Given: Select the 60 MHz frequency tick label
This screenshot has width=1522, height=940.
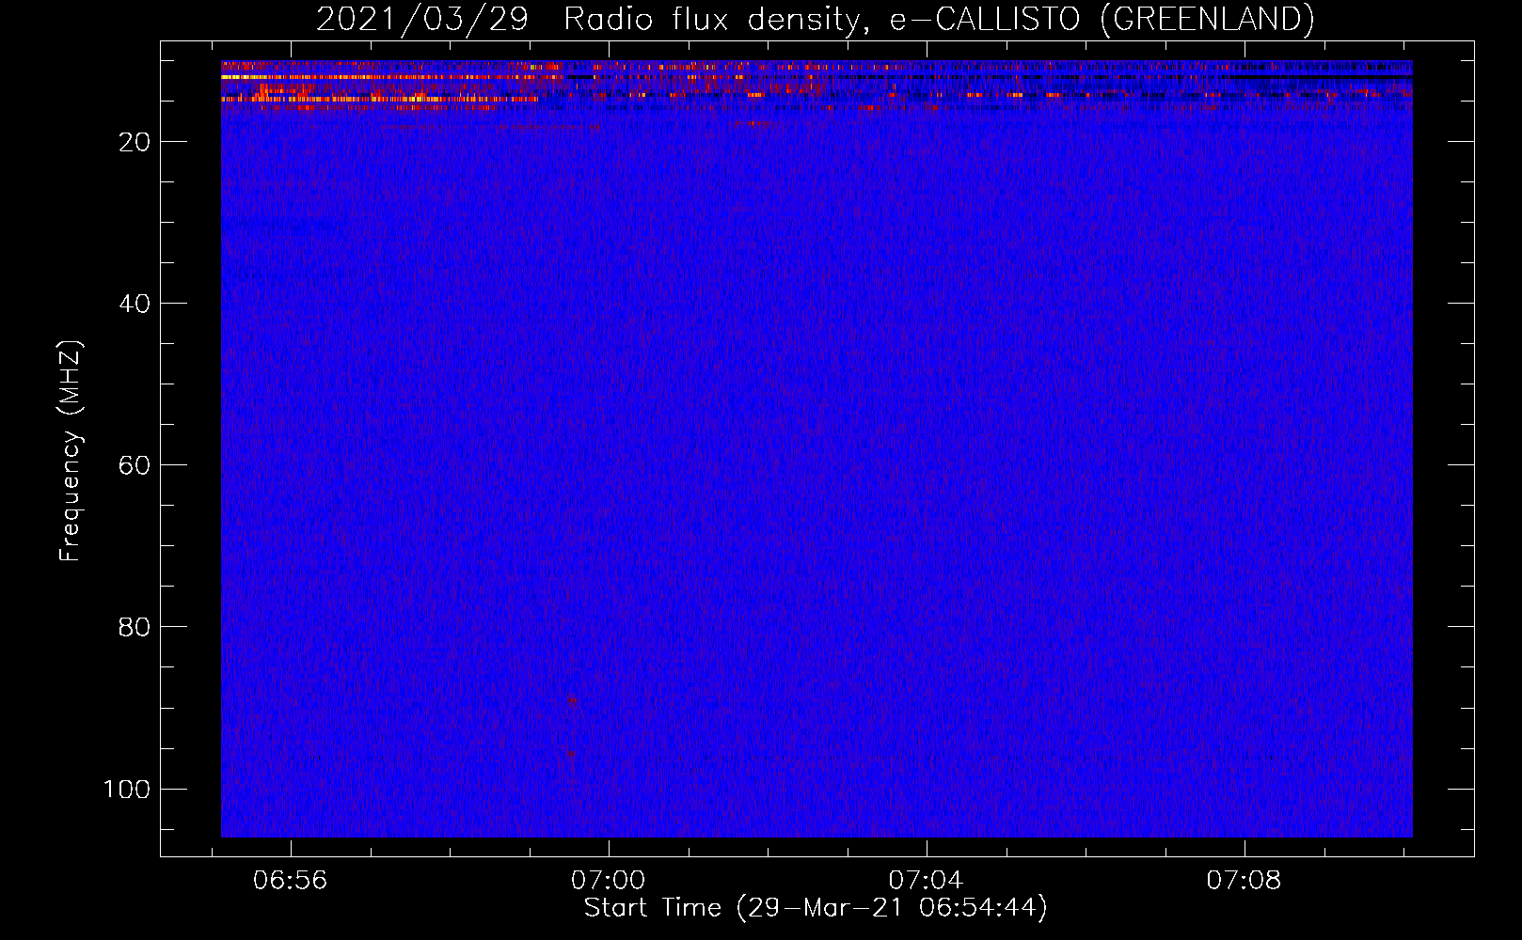Looking at the screenshot, I should (135, 465).
